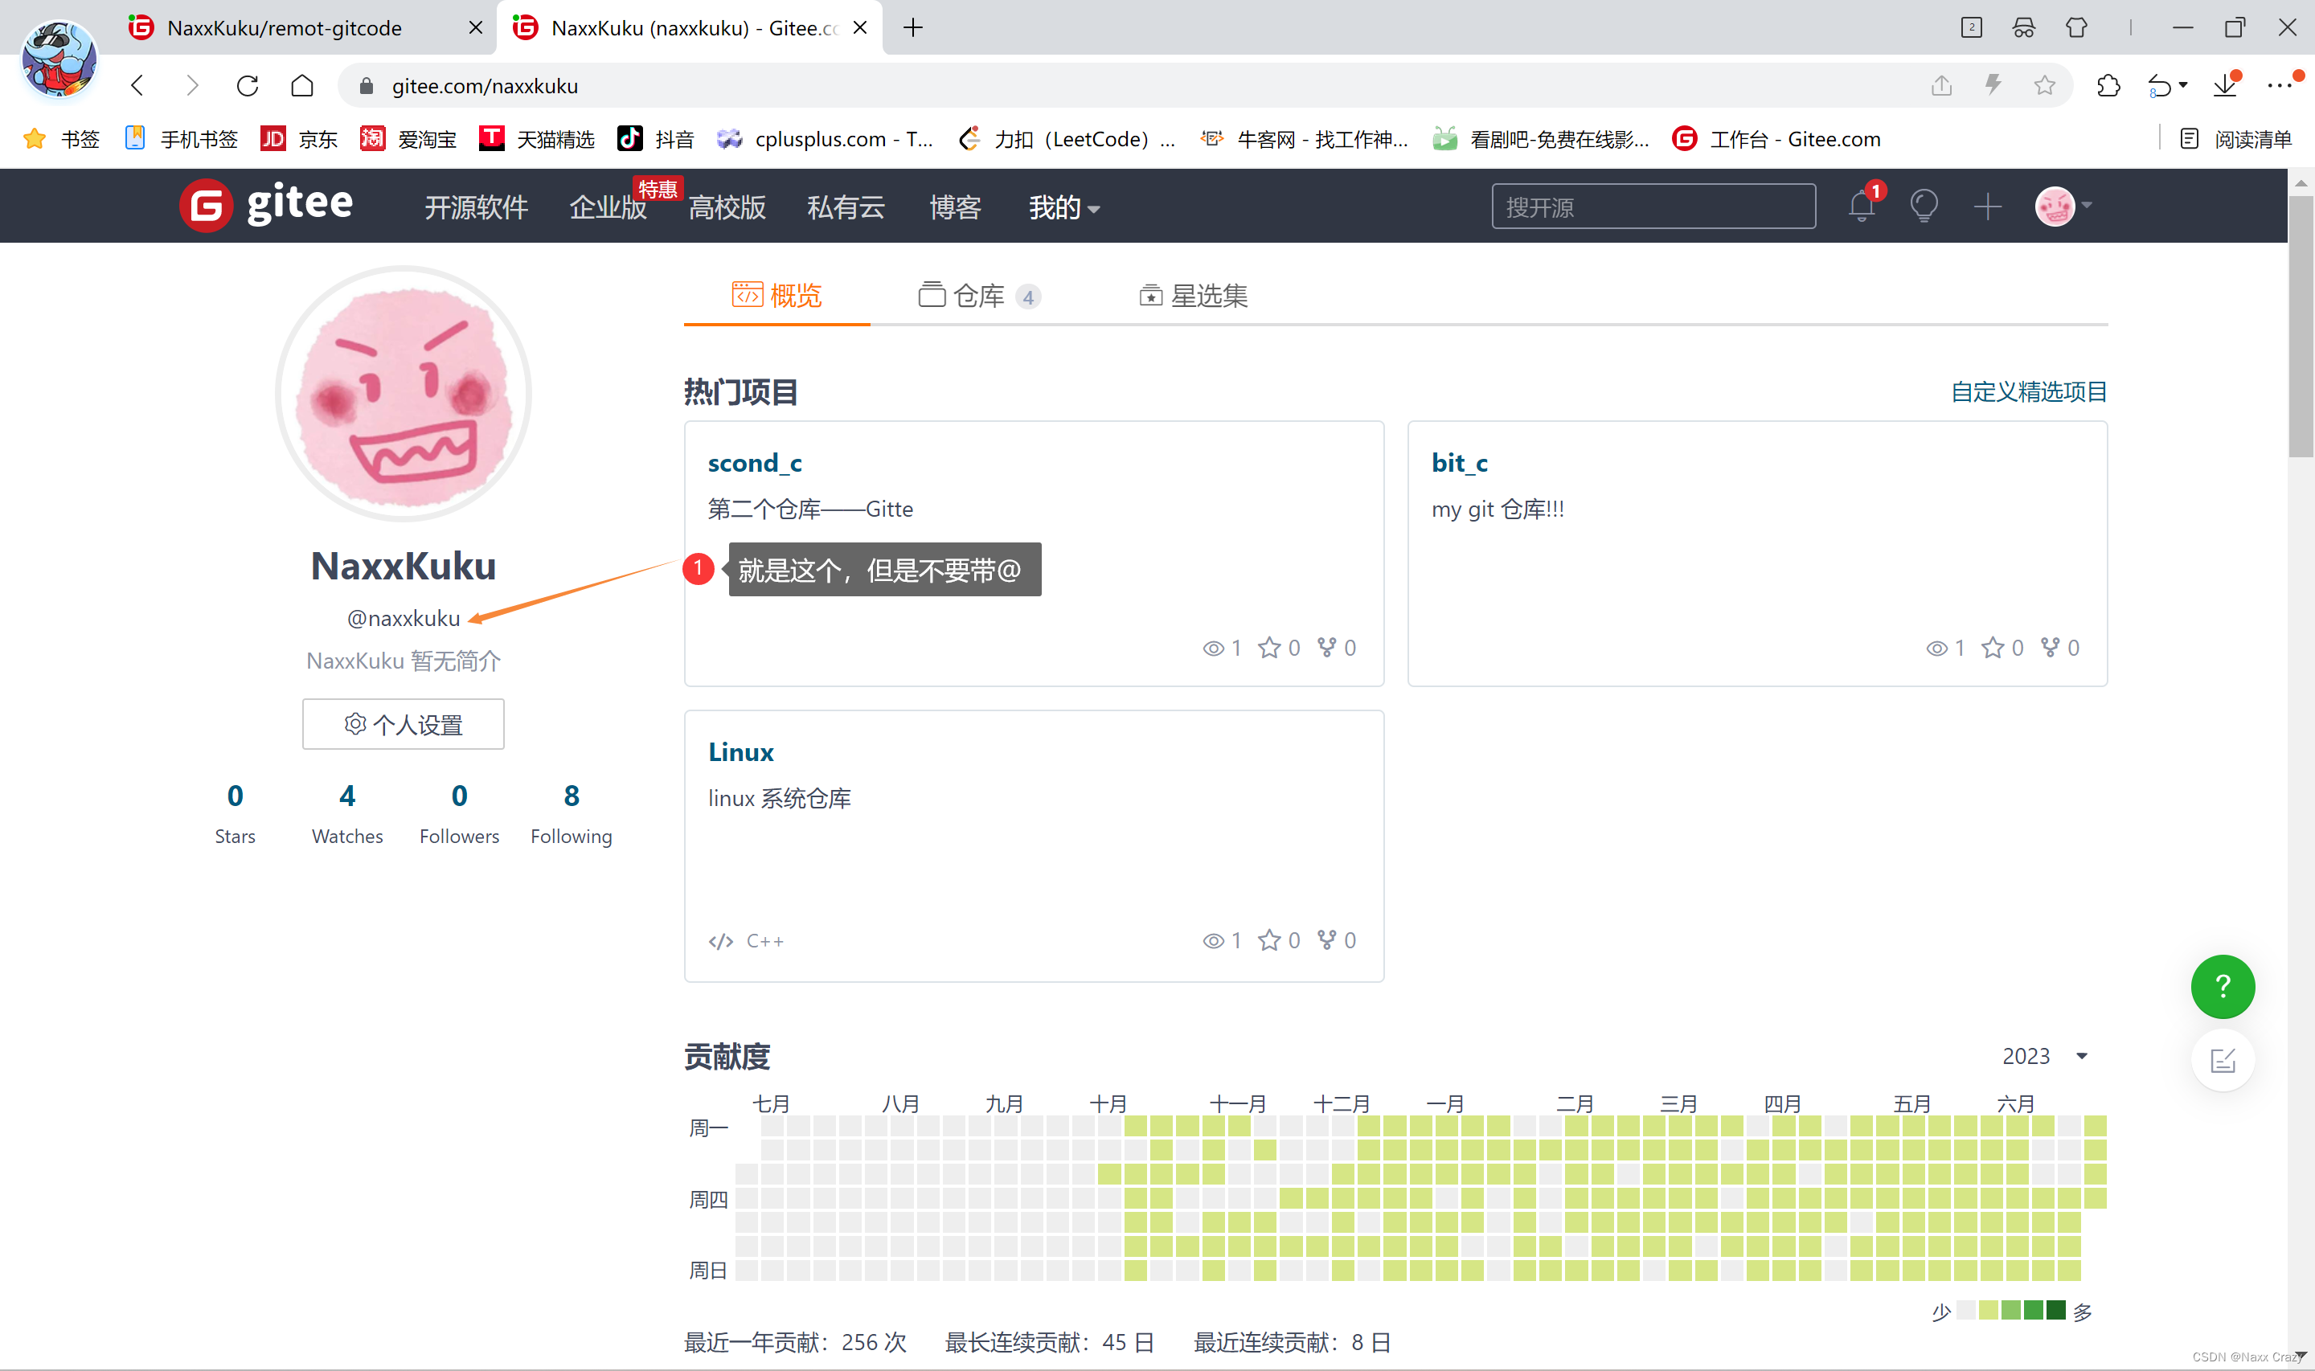Screen dimensions: 2315x1371
Task: Click the 力扣 LeetCode bookmark in the bookmarks bar
Action: (x=1067, y=138)
